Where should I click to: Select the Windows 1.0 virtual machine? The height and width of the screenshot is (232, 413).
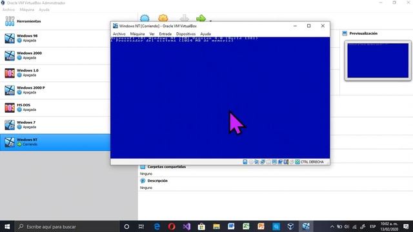coord(55,73)
